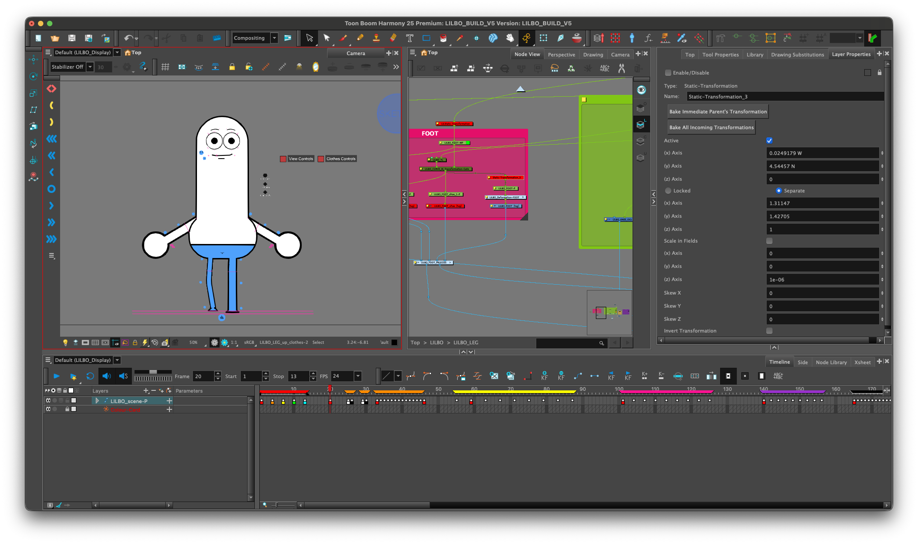
Task: Open the Compositing workspace dropdown
Action: [x=274, y=38]
